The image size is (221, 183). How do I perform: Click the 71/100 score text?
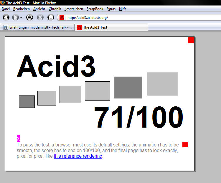(x=138, y=117)
